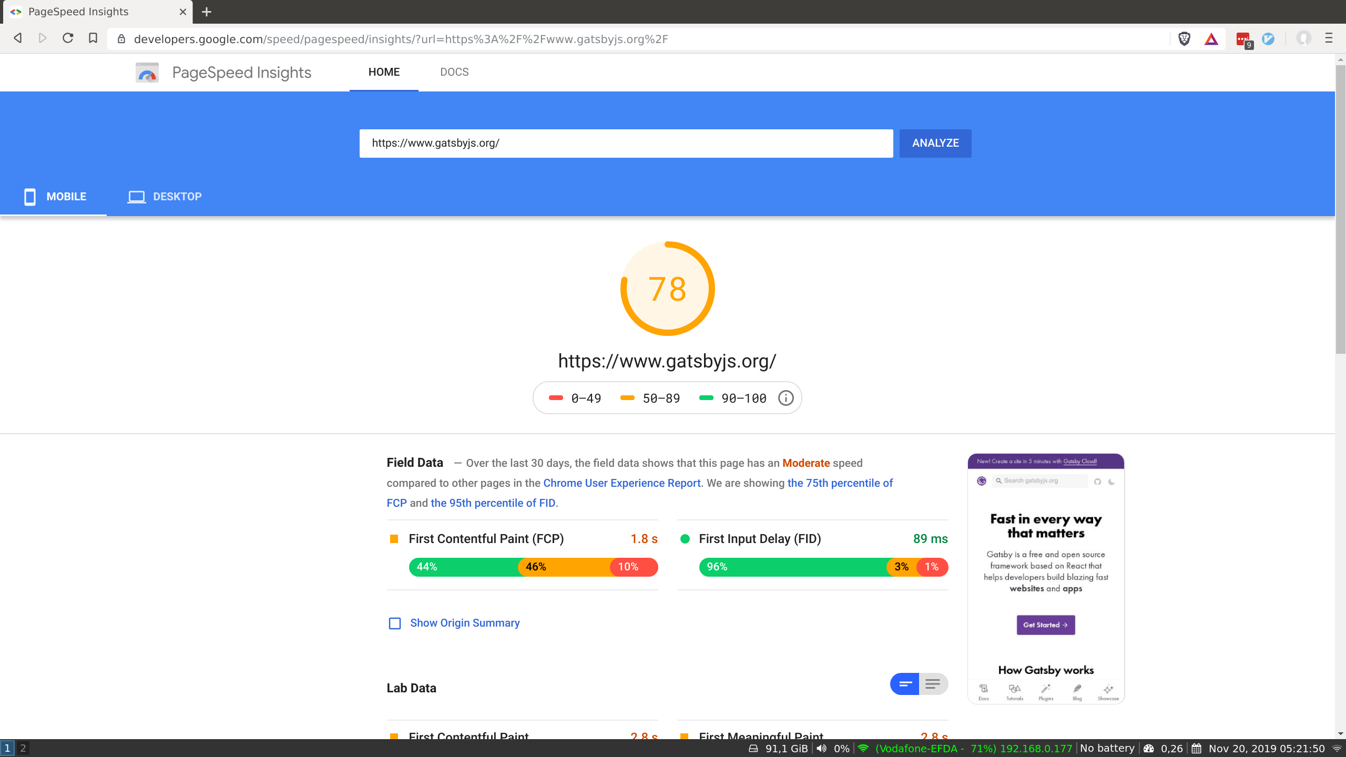
Task: Enable the Show Origin Summary checkbox
Action: pyautogui.click(x=394, y=623)
